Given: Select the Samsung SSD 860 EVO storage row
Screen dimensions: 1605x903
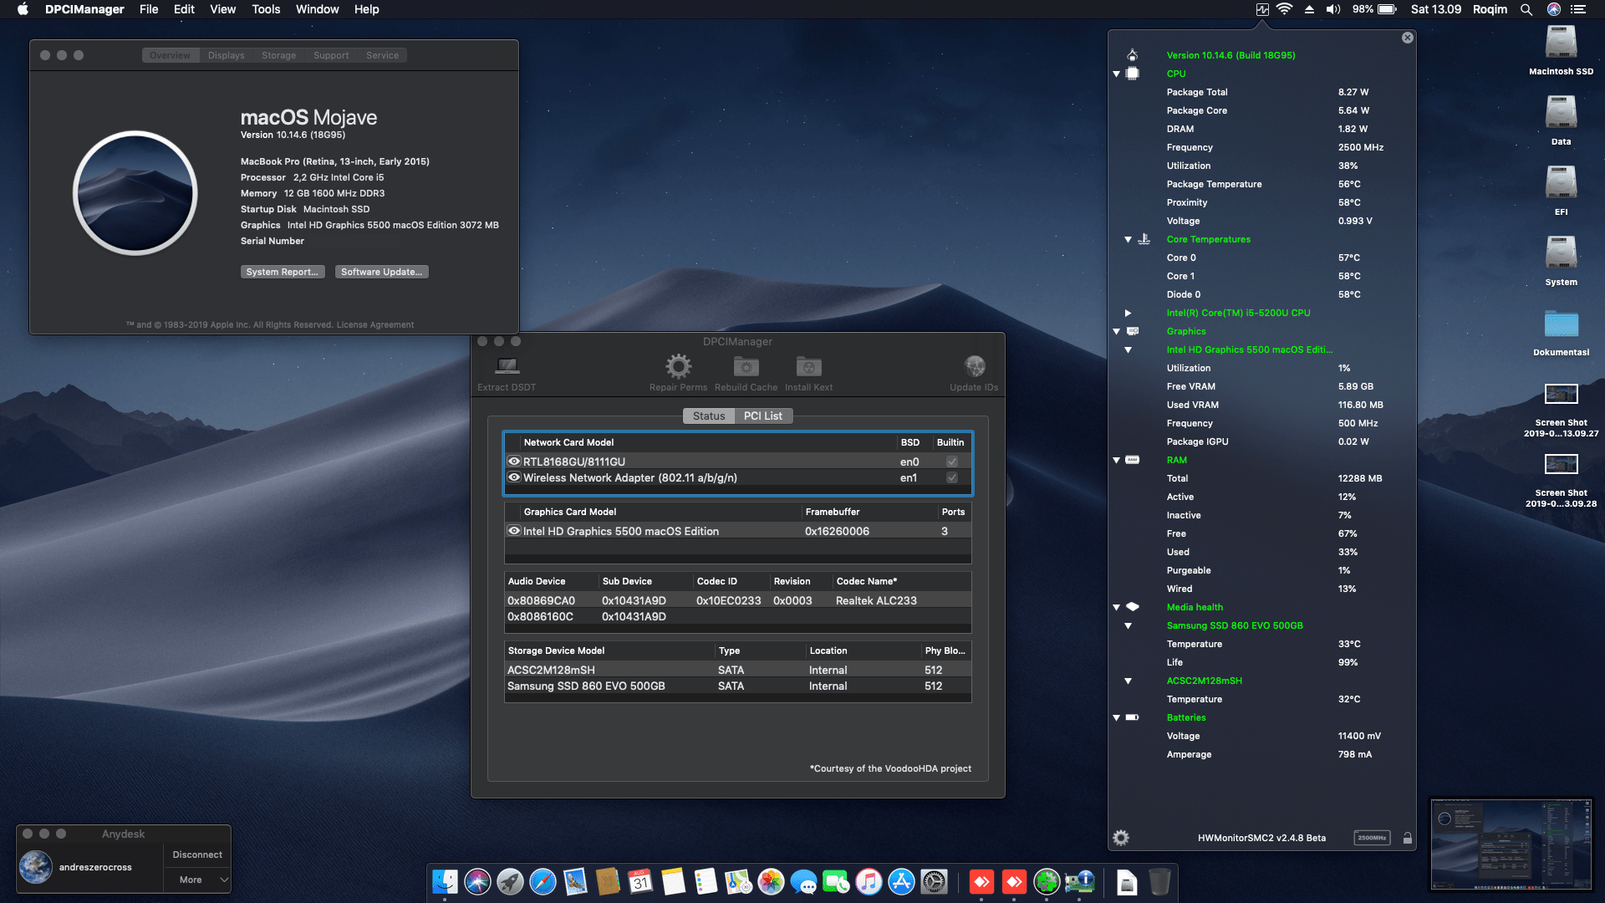Looking at the screenshot, I should click(737, 686).
